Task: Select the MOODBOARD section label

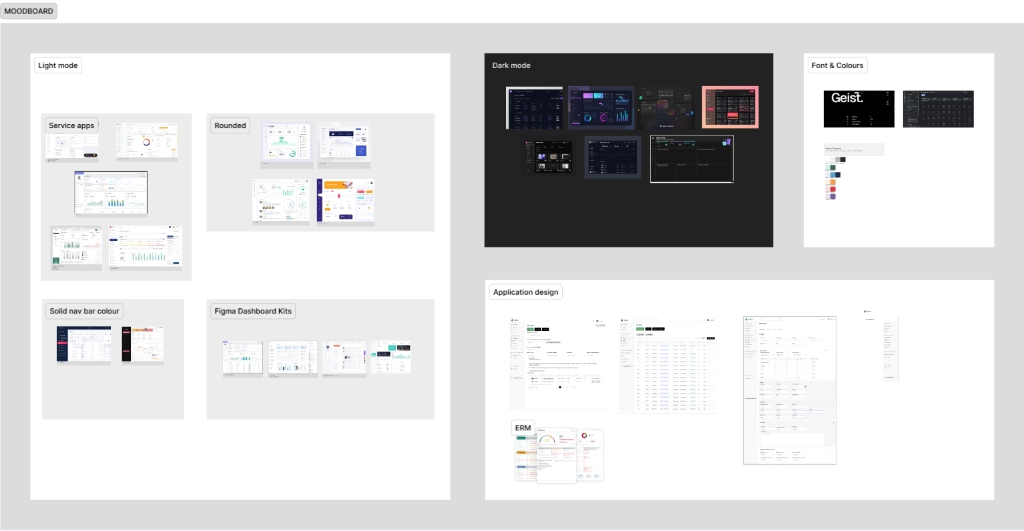Action: coord(29,11)
